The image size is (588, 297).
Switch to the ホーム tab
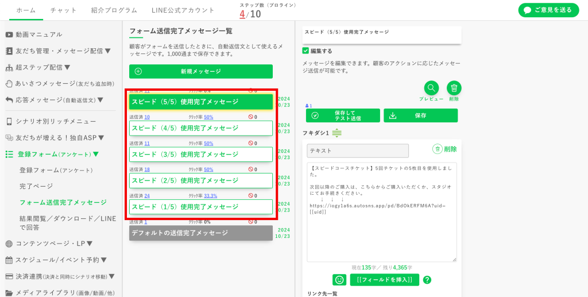click(x=26, y=10)
